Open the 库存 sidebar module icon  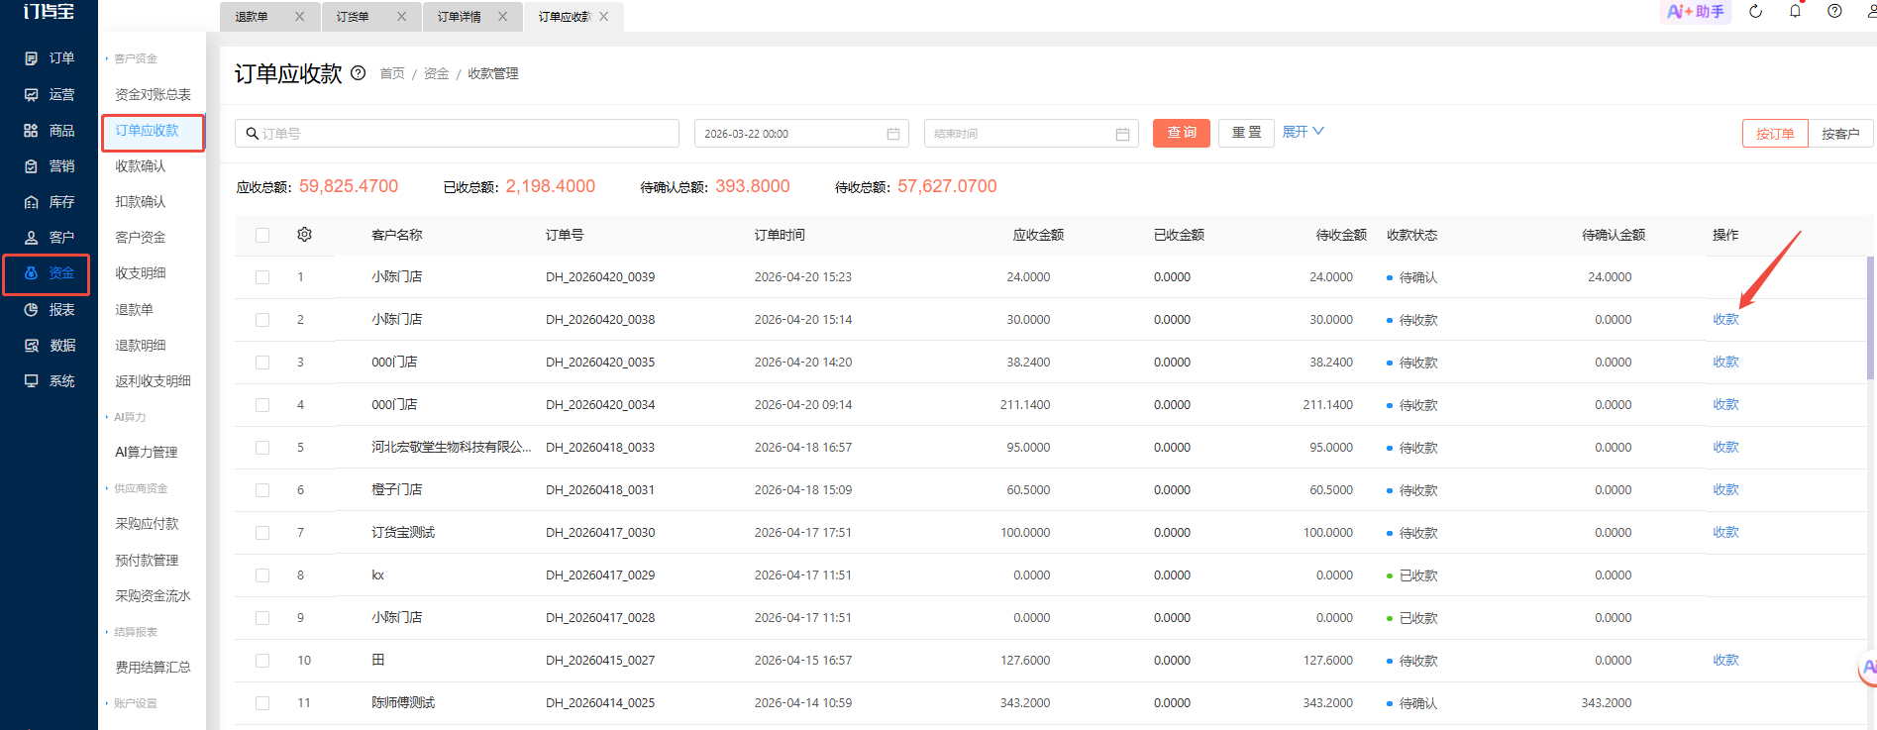(31, 201)
